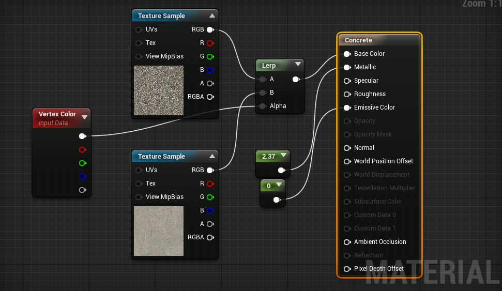Click the Normal input pin on Concrete
502x291 pixels.
347,148
